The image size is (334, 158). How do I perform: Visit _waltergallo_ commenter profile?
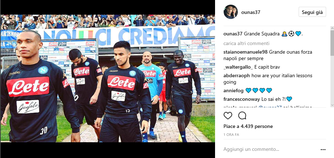[238, 67]
